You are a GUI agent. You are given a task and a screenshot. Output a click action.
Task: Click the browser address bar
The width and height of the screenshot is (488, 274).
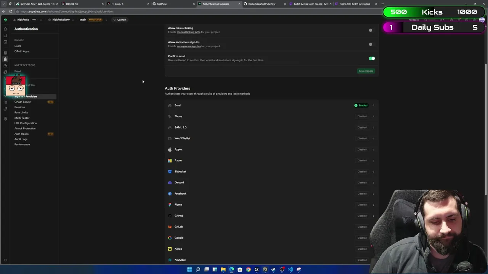(198, 11)
